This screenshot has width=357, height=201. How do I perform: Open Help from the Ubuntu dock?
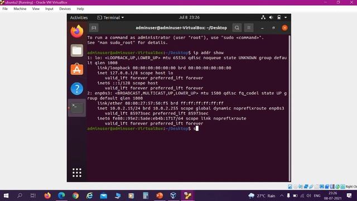(x=77, y=88)
